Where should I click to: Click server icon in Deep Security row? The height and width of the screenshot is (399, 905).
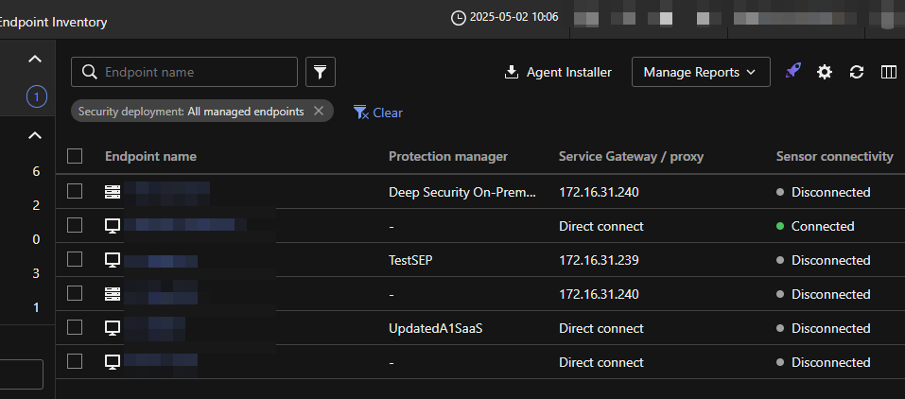pyautogui.click(x=113, y=192)
